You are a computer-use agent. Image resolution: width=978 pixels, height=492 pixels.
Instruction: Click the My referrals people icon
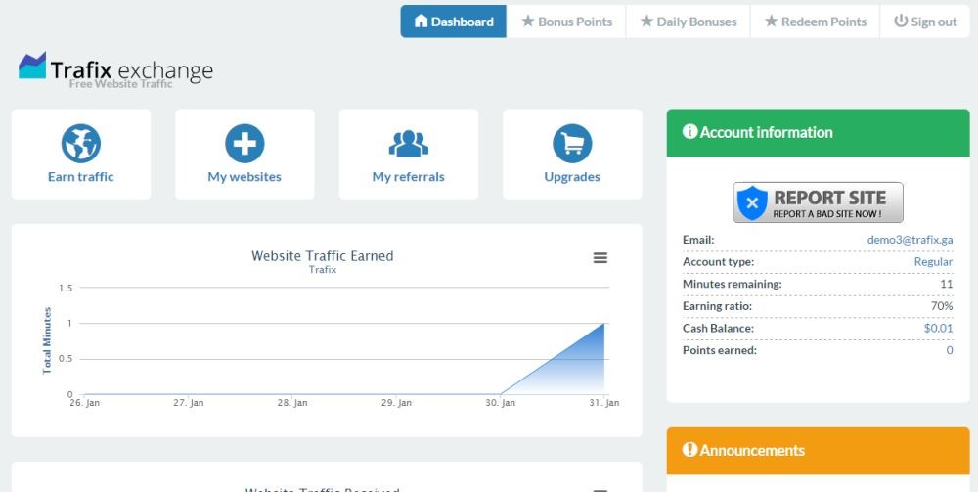pyautogui.click(x=409, y=144)
